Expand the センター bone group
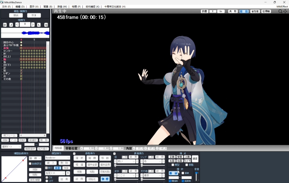The width and height of the screenshot is (289, 183). (x=2, y=51)
